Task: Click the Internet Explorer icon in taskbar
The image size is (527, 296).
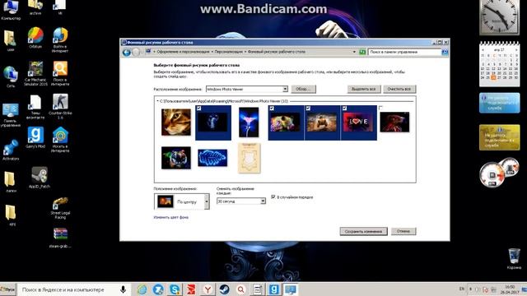Action: 142,289
